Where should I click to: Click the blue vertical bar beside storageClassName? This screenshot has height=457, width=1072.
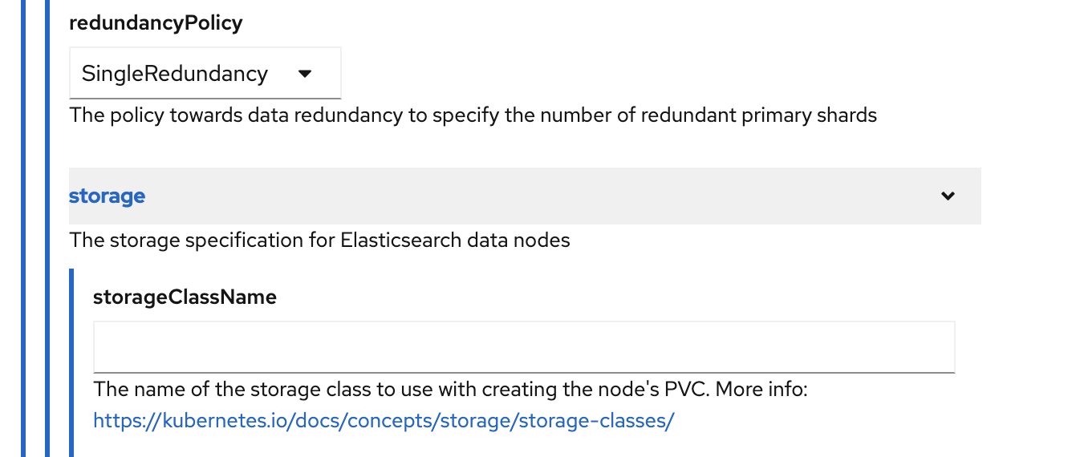71,361
